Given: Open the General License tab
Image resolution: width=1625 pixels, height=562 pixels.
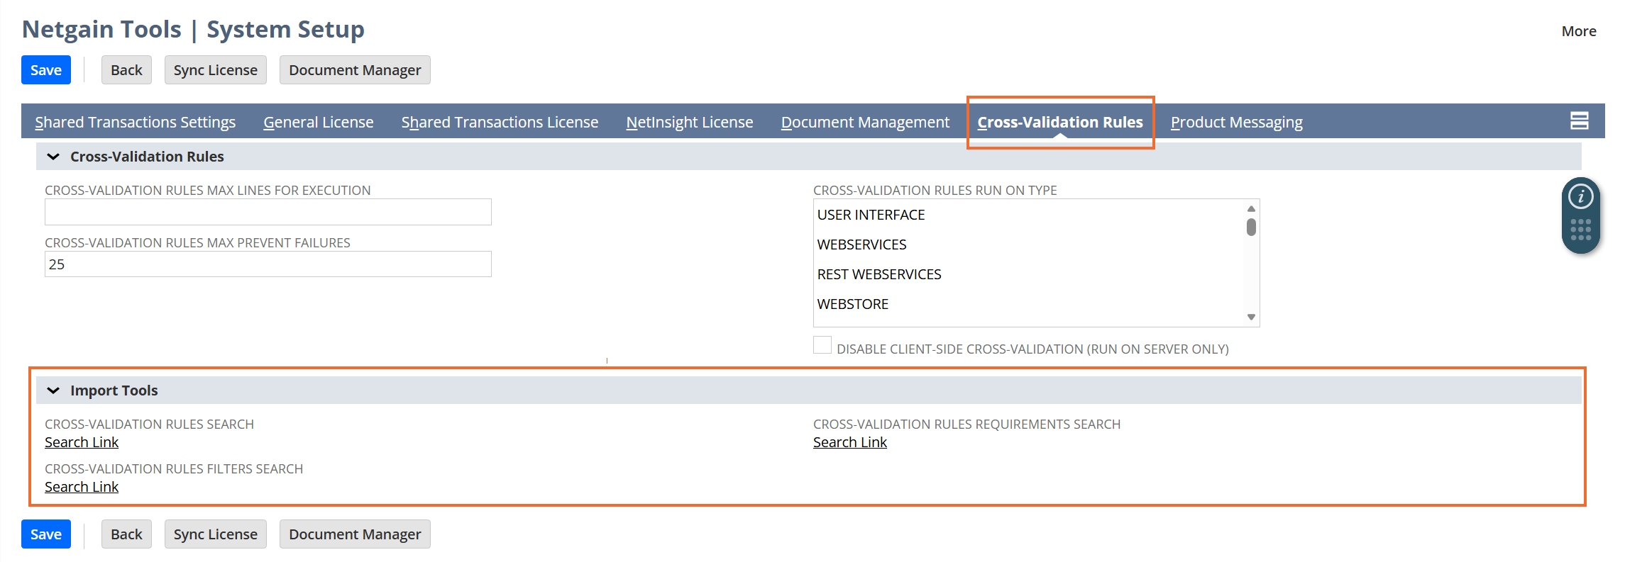Looking at the screenshot, I should point(319,122).
